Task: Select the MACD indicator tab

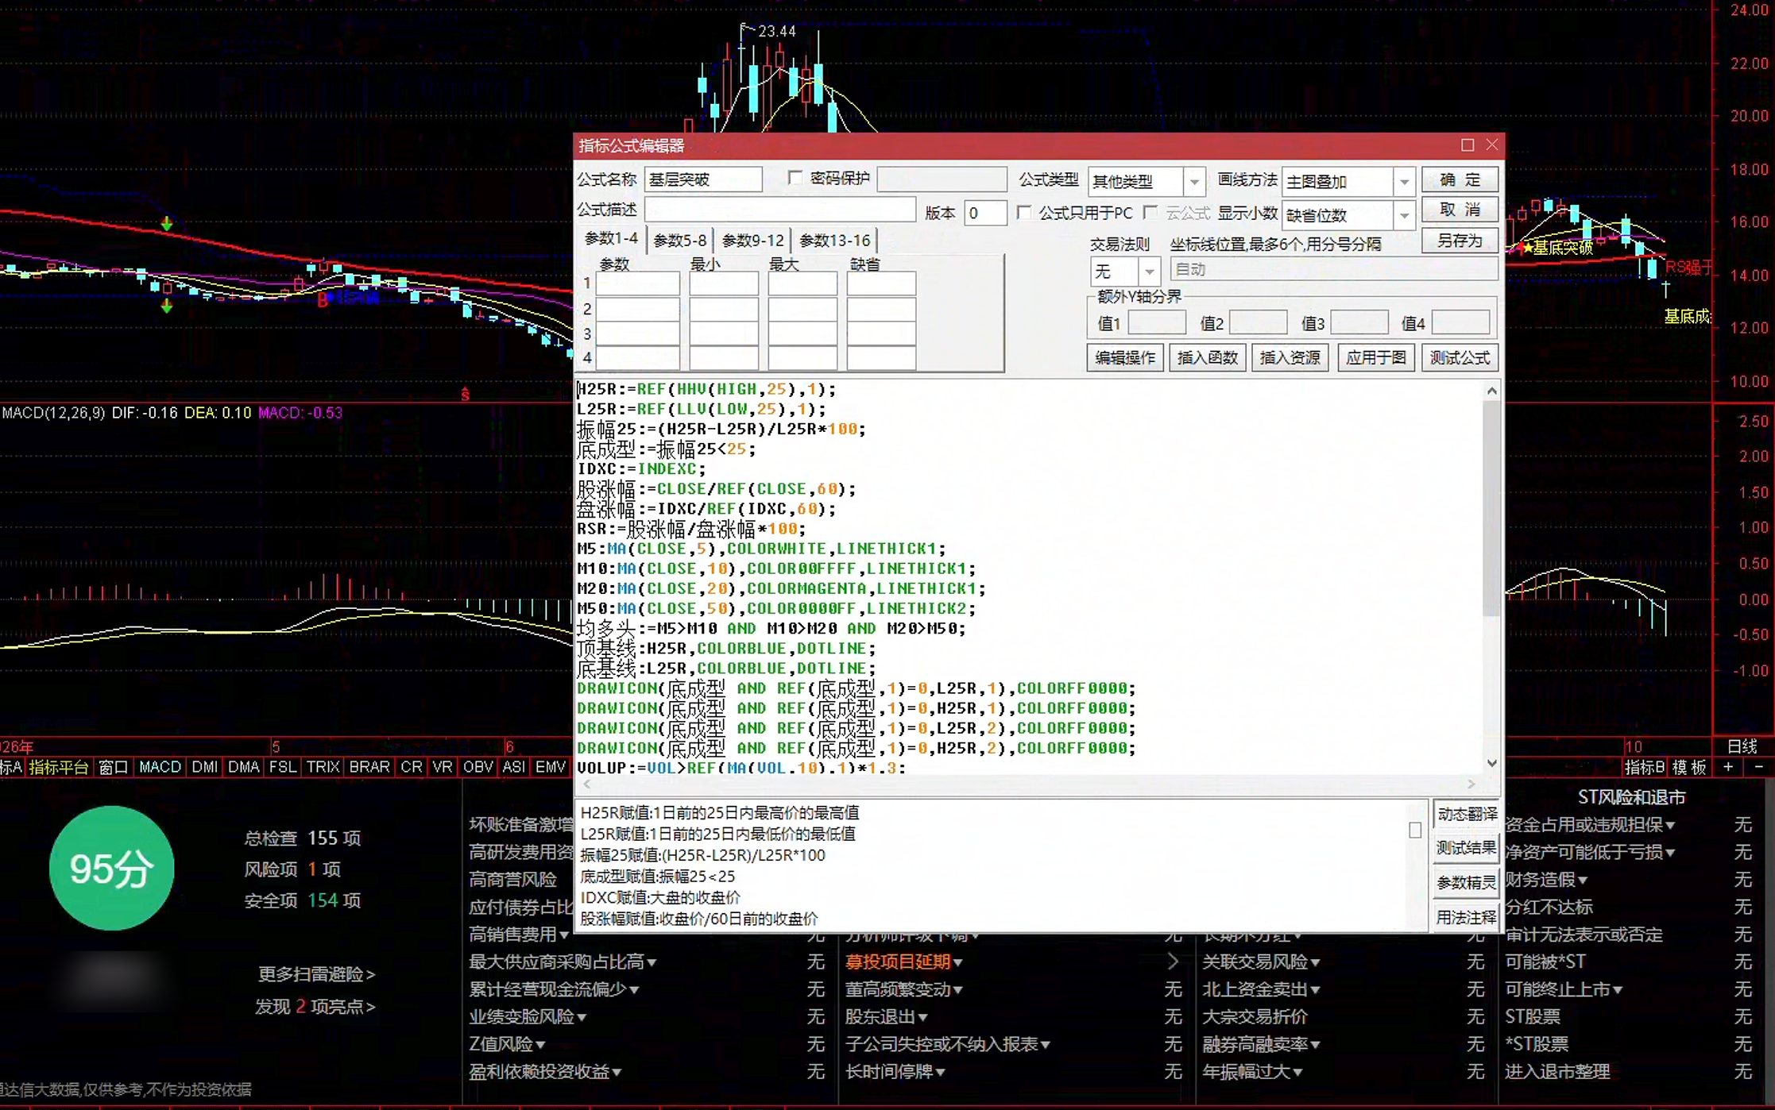Action: [x=160, y=767]
